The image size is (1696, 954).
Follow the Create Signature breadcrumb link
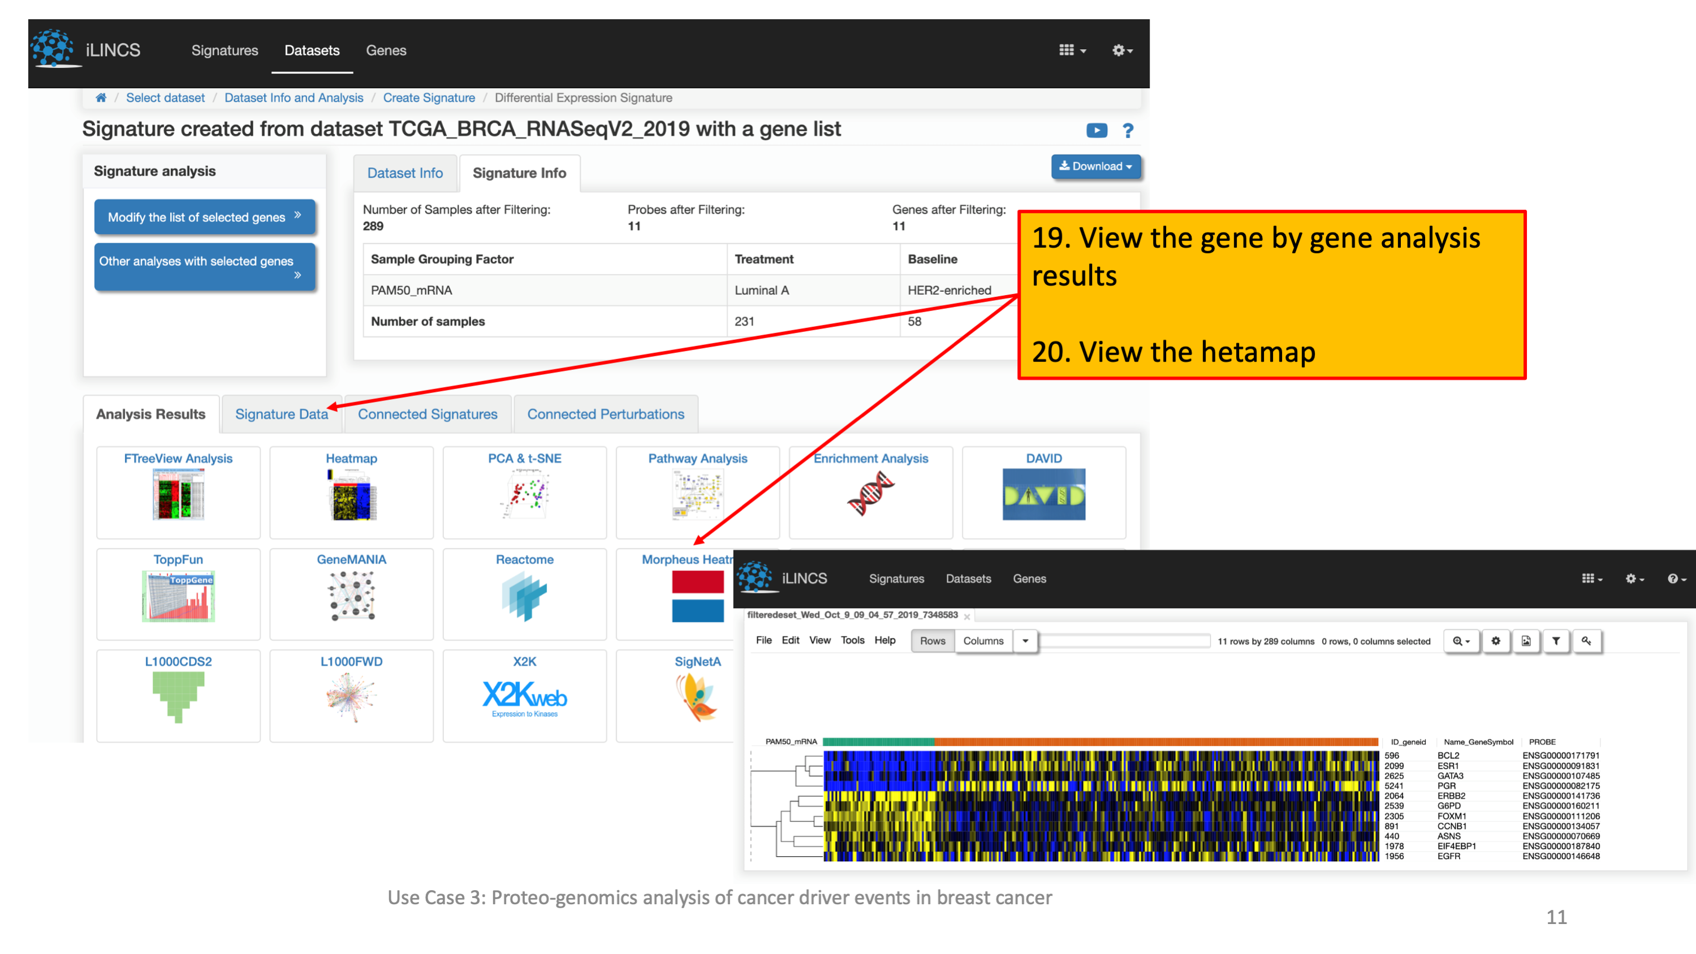click(x=429, y=97)
